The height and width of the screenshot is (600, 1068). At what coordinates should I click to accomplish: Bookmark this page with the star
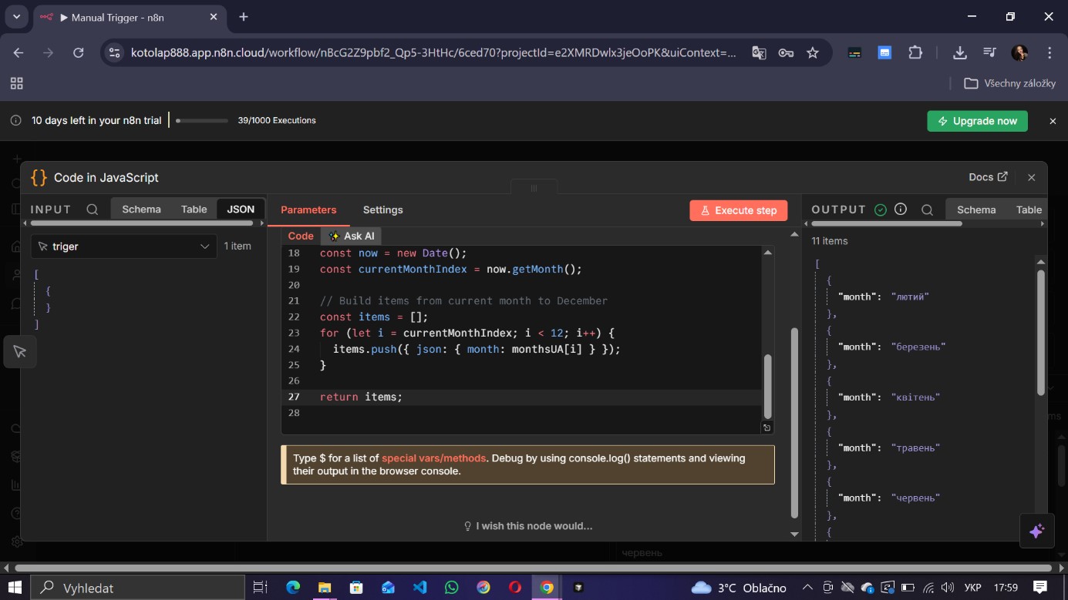pyautogui.click(x=812, y=52)
